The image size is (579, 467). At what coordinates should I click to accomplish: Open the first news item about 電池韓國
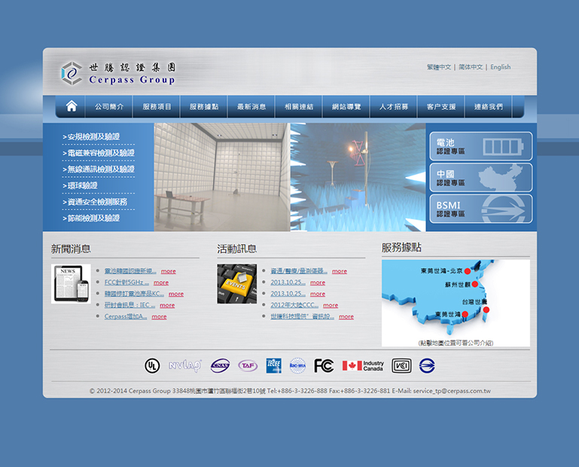point(130,271)
